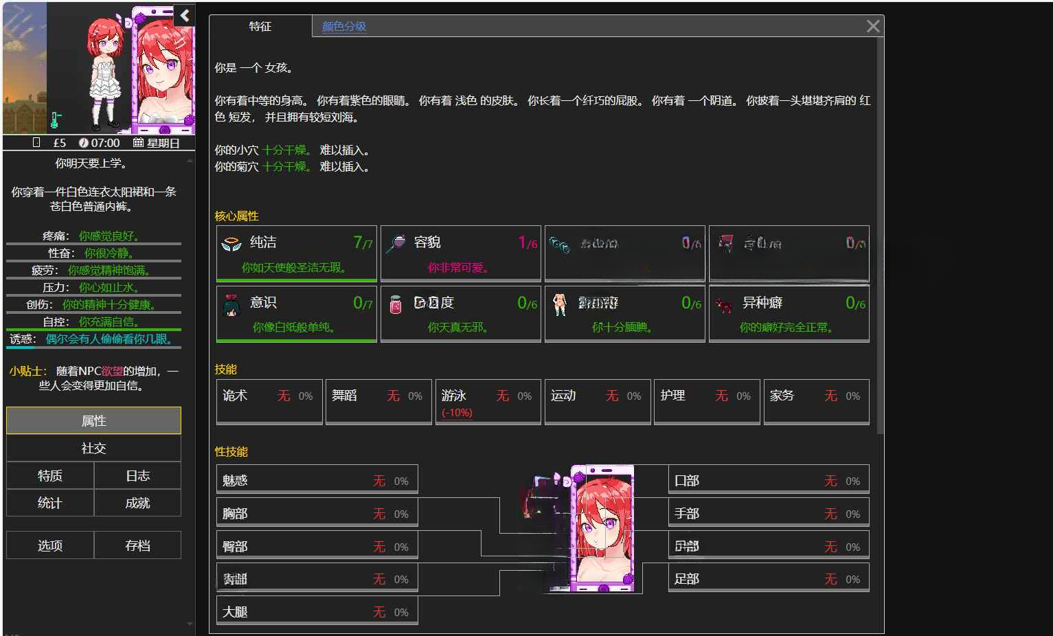Click the 意识 character head icon
Image resolution: width=1053 pixels, height=636 pixels.
tap(231, 304)
